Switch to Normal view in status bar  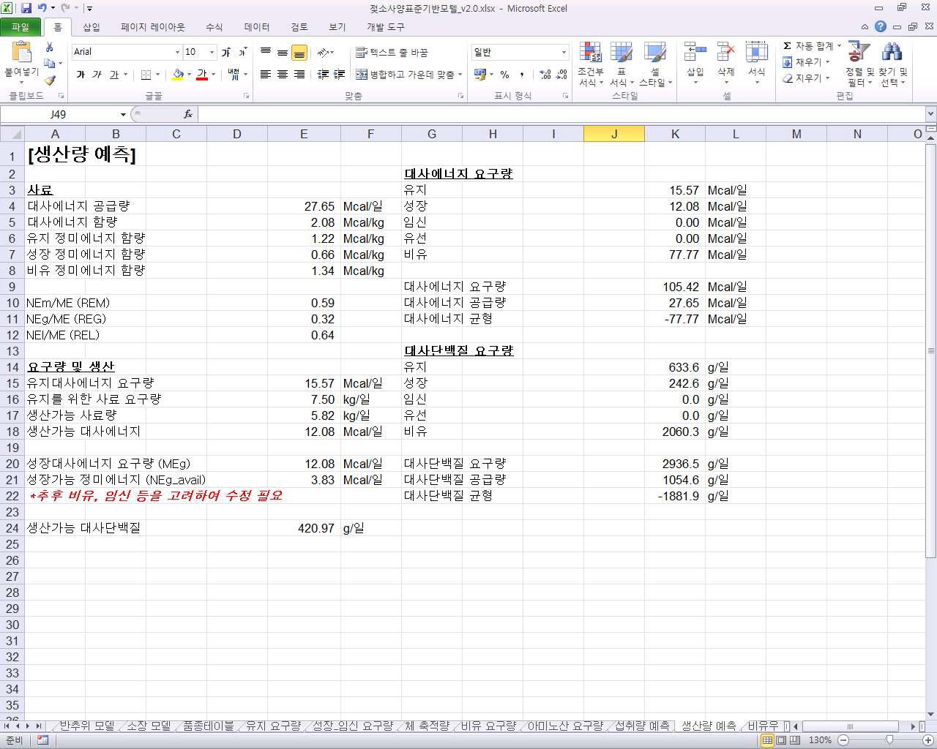(767, 740)
